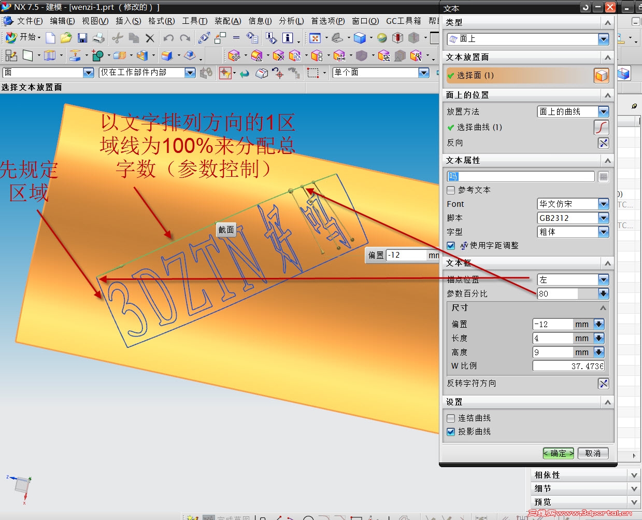Open the 仅在工作部件内部 scope dropdown
Viewport: 642px width, 520px height.
click(x=190, y=73)
